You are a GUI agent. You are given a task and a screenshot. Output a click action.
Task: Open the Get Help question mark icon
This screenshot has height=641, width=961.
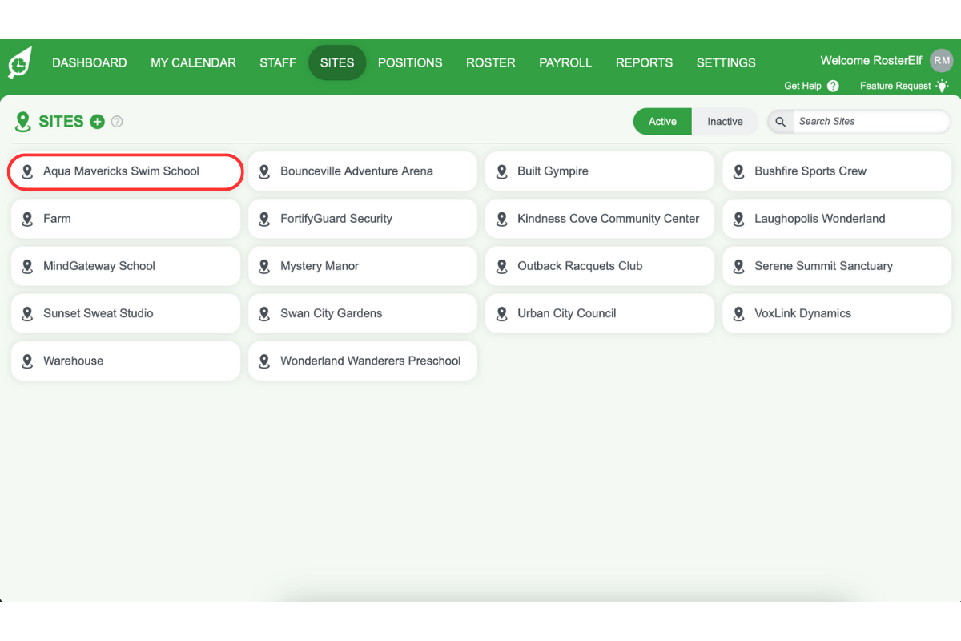click(833, 86)
